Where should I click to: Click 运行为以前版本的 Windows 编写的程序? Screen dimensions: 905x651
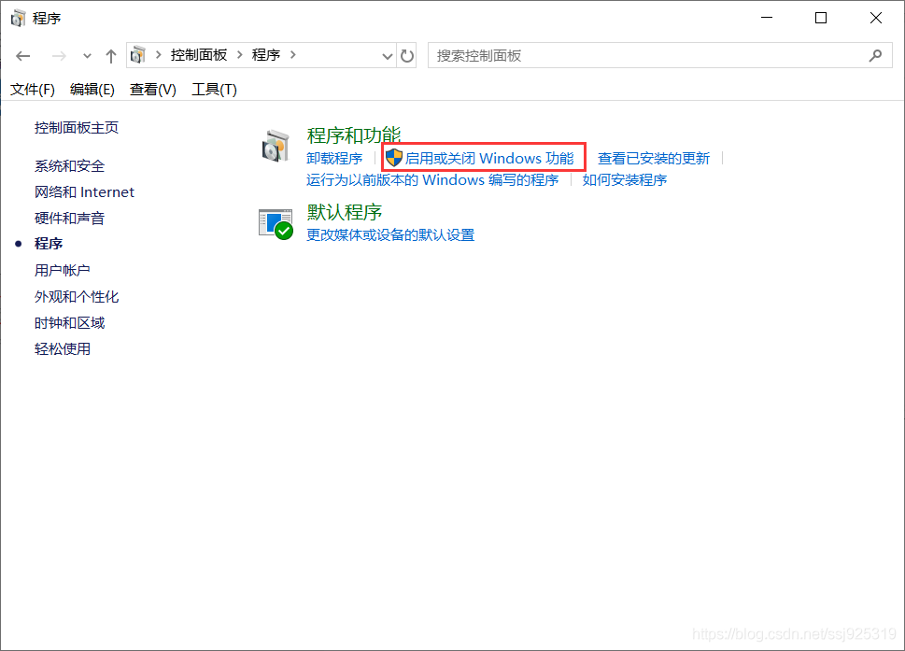coord(432,180)
